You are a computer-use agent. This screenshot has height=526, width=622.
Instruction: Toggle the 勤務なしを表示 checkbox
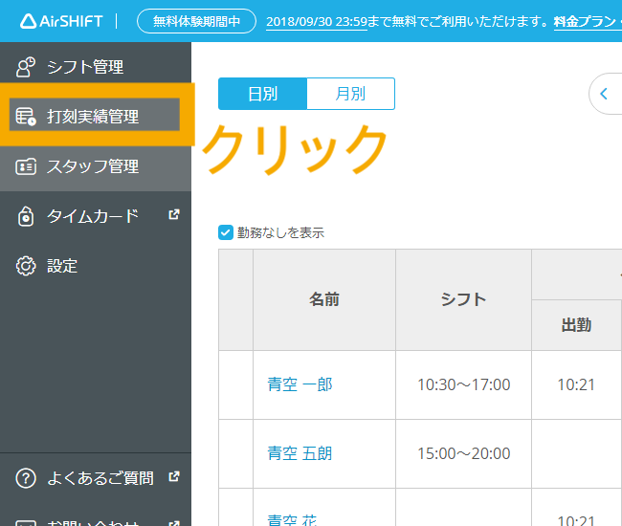[x=226, y=231]
